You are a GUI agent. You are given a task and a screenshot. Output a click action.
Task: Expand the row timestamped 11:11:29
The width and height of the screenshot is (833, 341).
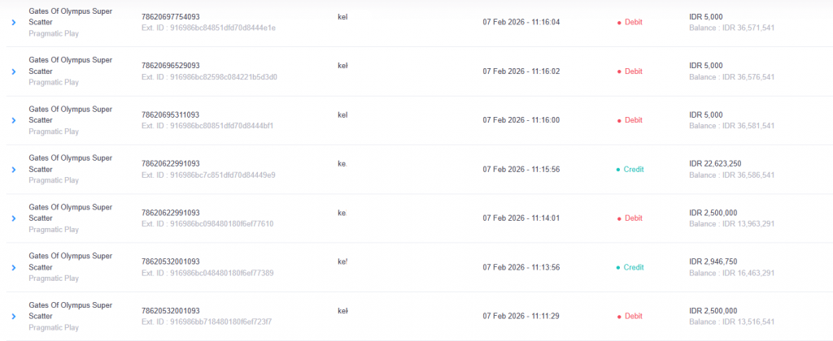pyautogui.click(x=14, y=316)
